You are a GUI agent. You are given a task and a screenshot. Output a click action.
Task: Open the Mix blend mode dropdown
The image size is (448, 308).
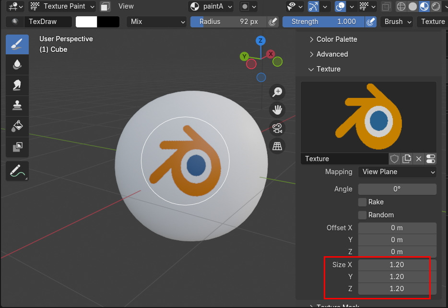(x=156, y=22)
